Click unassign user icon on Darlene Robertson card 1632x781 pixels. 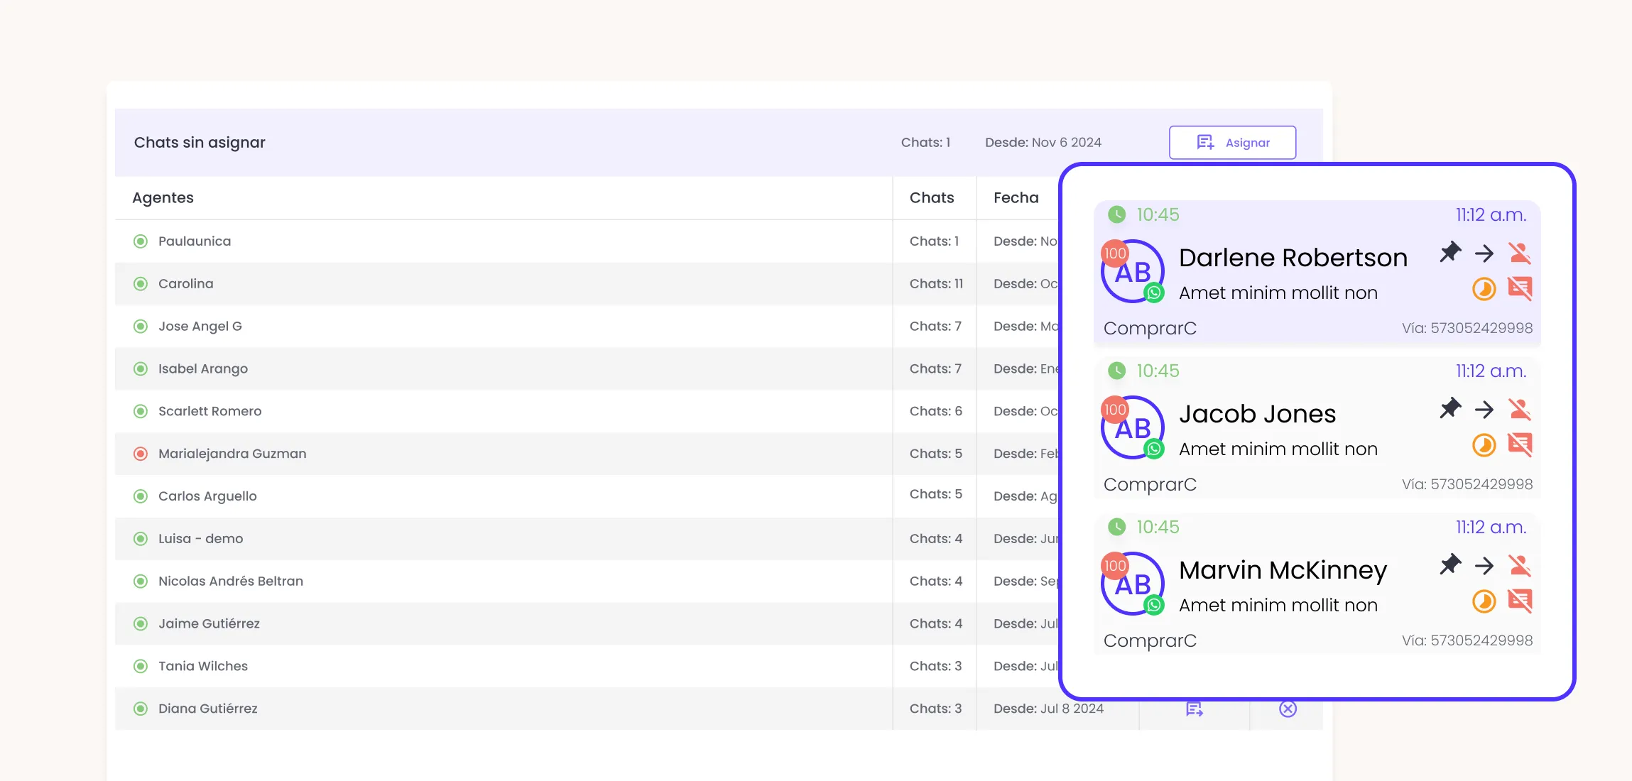(1520, 253)
